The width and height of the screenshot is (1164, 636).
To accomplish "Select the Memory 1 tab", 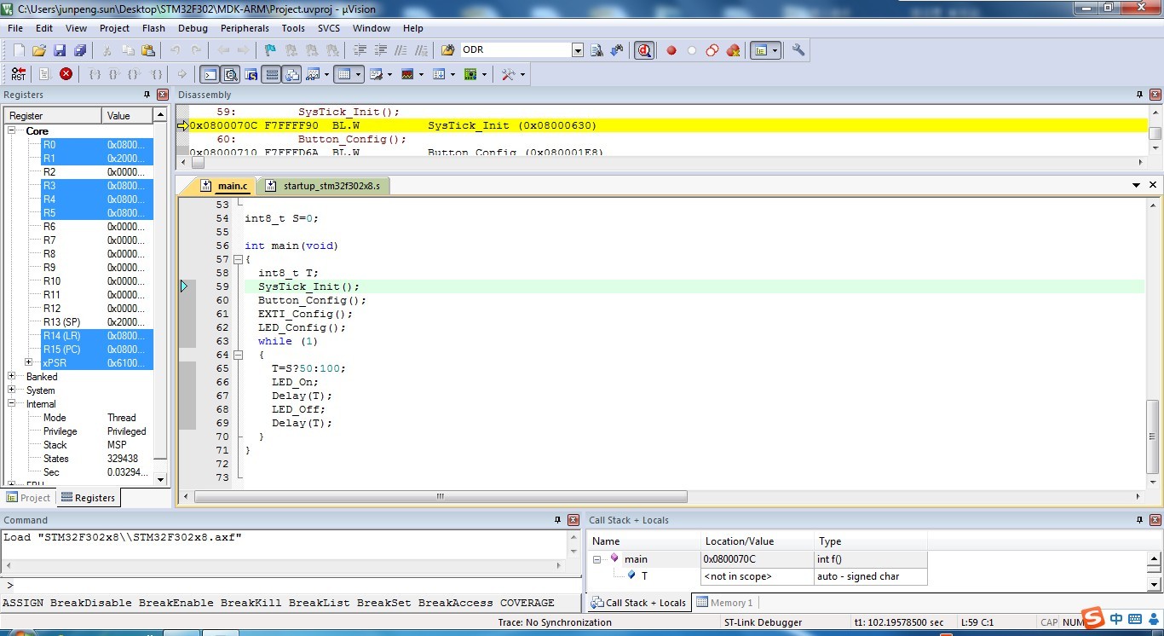I will tap(725, 602).
